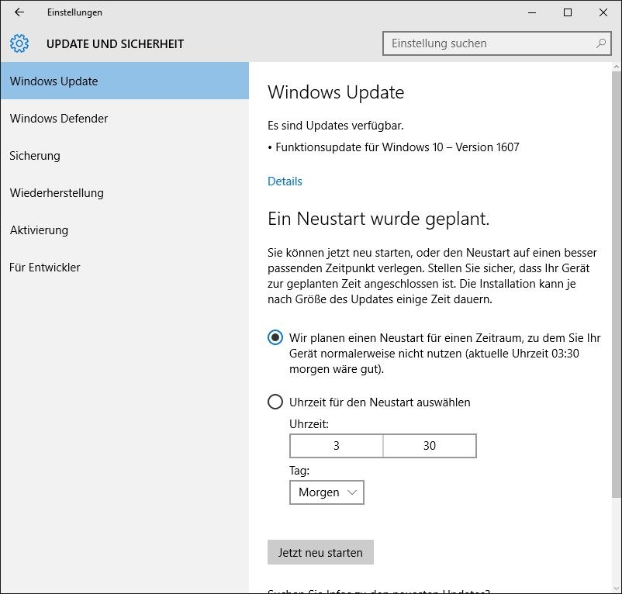Focus the Einstellung suchen search field
This screenshot has width=622, height=594.
[496, 43]
